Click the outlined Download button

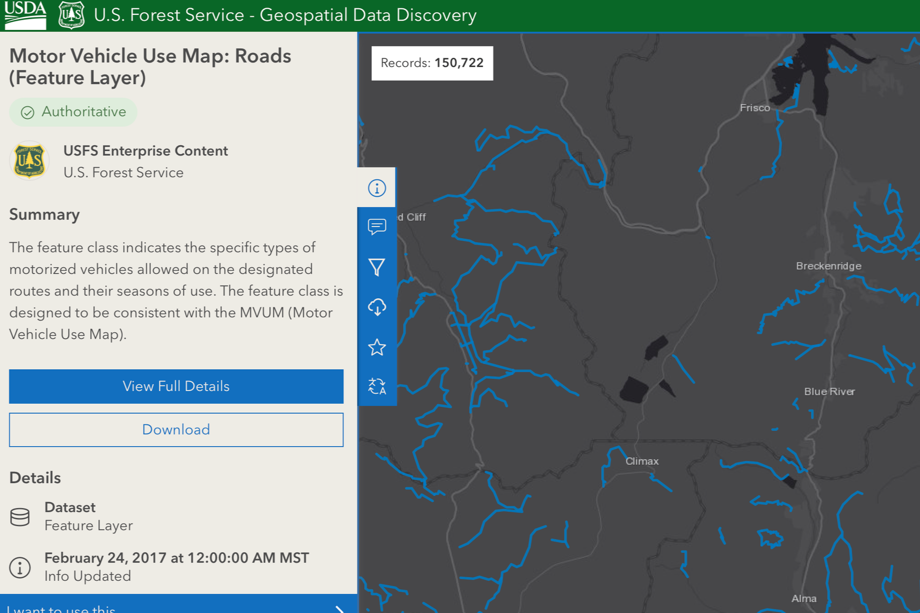(176, 430)
